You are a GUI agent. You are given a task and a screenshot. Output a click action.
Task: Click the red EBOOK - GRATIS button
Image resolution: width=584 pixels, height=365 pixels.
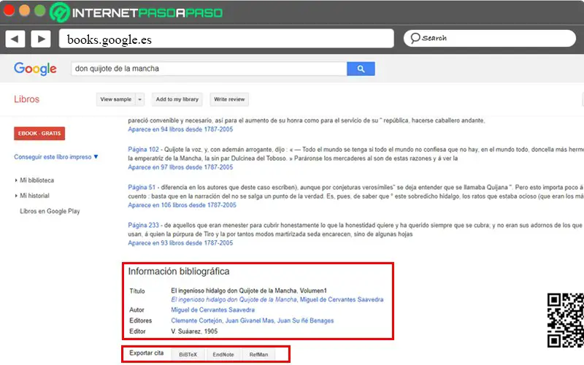(x=39, y=134)
